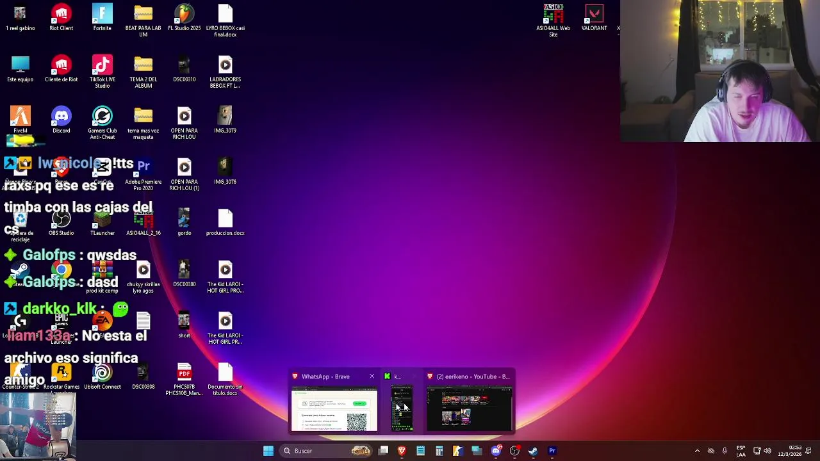Select the FL Studio 2025 desktop icon
This screenshot has width=820, height=461.
click(184, 18)
